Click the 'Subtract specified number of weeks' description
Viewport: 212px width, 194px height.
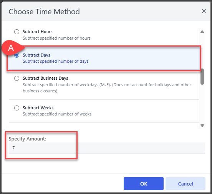57,114
